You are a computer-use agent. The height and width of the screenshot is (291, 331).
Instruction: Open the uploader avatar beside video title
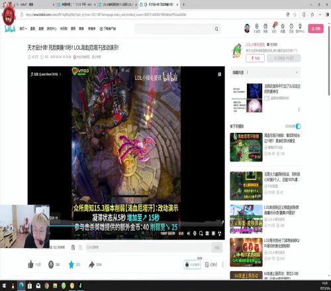click(237, 51)
